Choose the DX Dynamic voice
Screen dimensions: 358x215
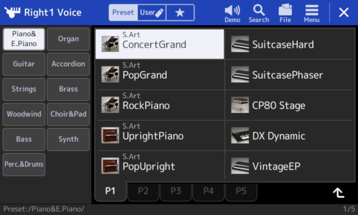289,136
